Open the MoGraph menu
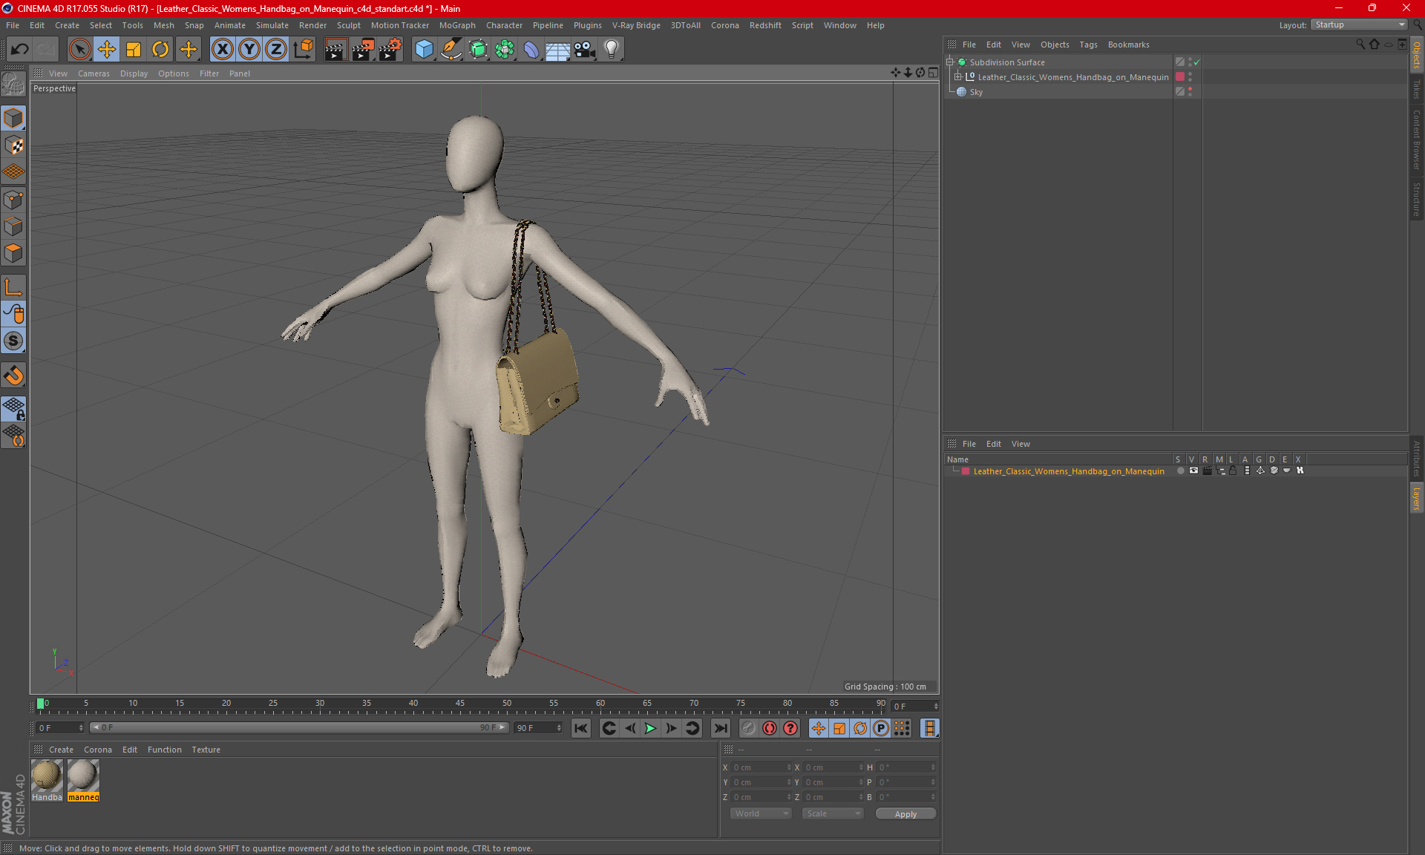1425x855 pixels. tap(457, 25)
